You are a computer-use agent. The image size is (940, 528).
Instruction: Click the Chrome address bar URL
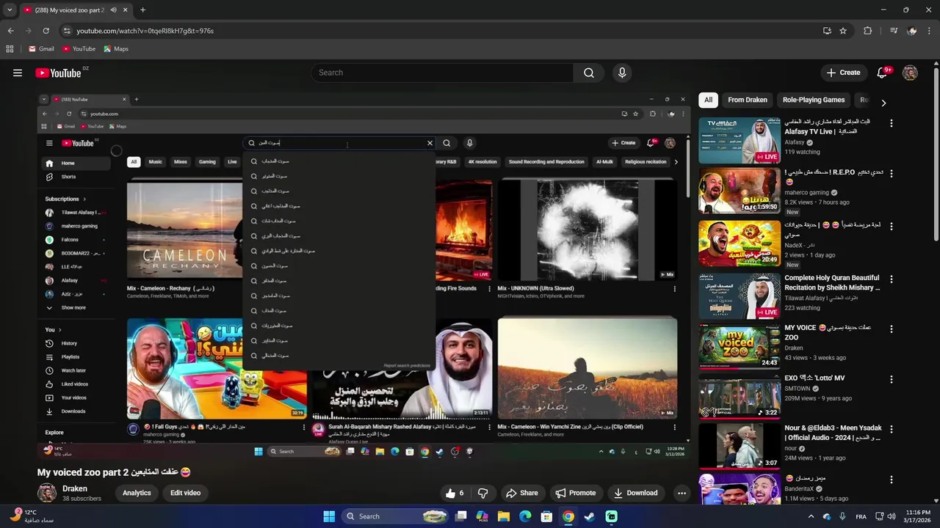click(x=145, y=31)
